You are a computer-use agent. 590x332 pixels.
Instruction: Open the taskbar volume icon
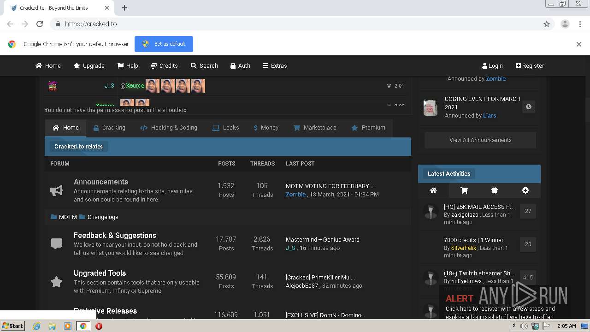click(x=524, y=326)
